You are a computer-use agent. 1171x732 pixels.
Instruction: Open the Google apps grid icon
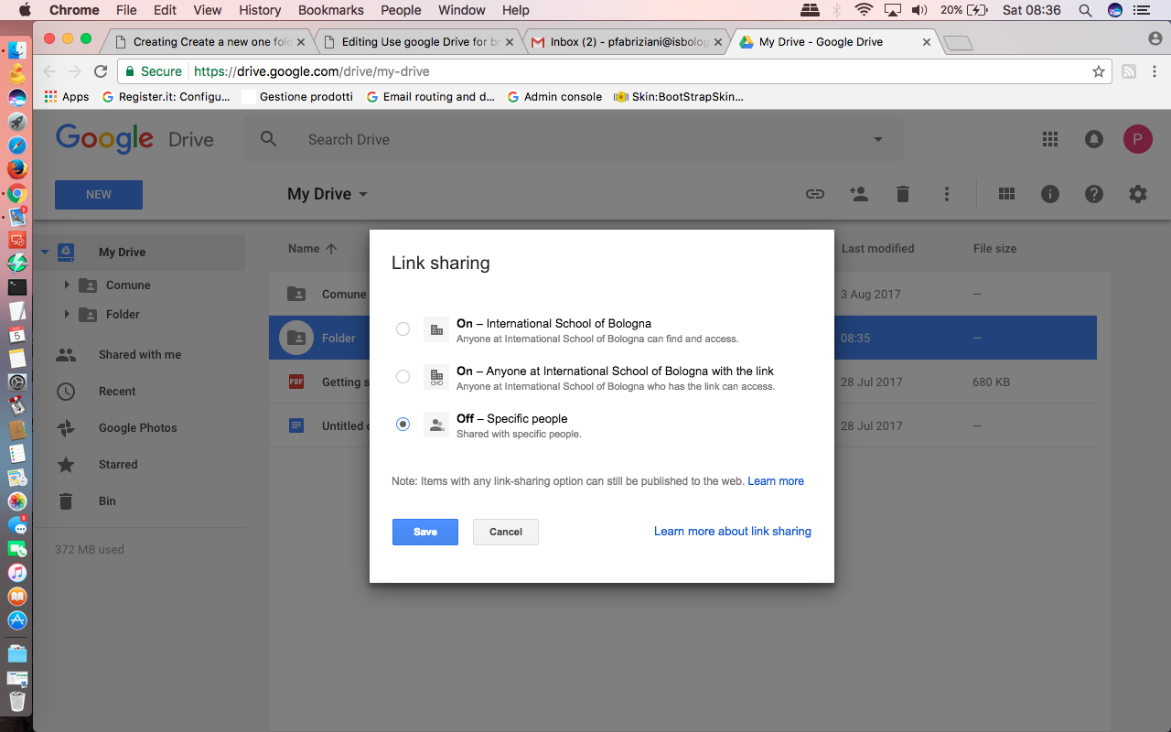point(1050,139)
